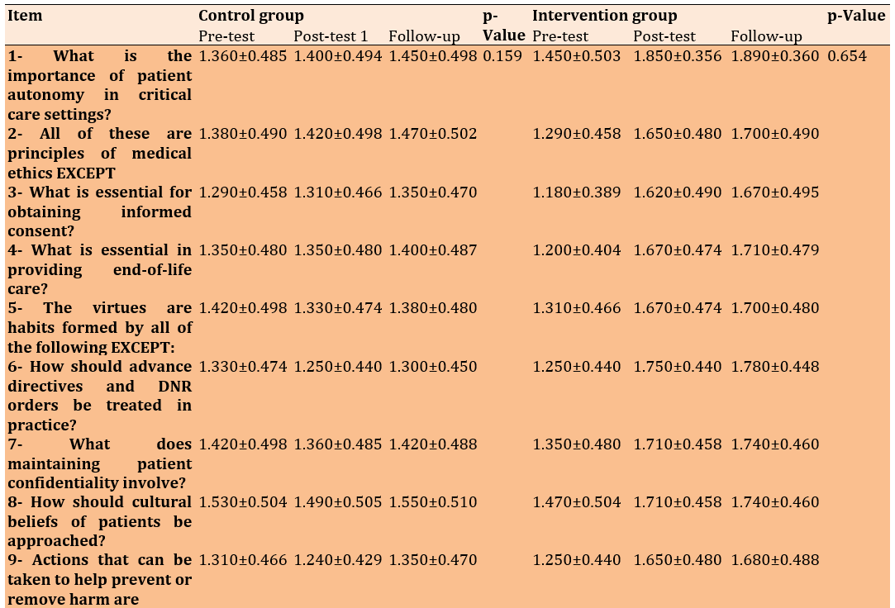
Task: Select item 9 on preventing or removing harm
Action: point(99,579)
